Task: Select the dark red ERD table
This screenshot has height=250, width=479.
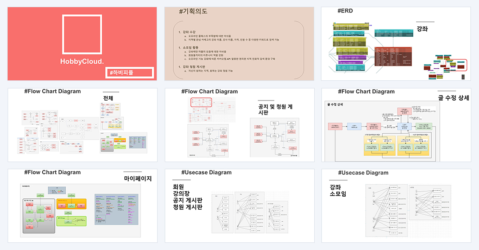Action: pyautogui.click(x=393, y=57)
